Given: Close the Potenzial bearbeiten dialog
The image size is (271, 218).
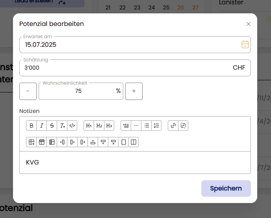Looking at the screenshot, I should pos(249,24).
